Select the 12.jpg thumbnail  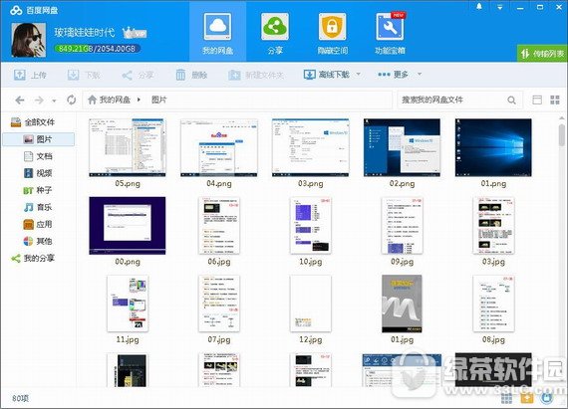(x=311, y=304)
